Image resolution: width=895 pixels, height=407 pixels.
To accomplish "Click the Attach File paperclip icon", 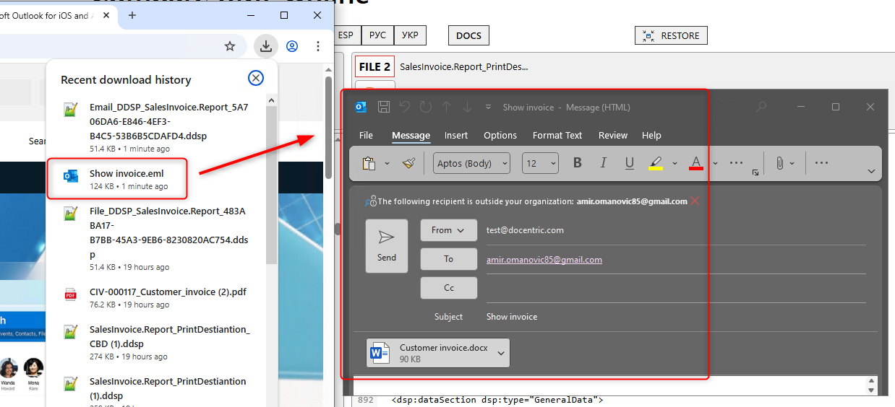I will (779, 163).
